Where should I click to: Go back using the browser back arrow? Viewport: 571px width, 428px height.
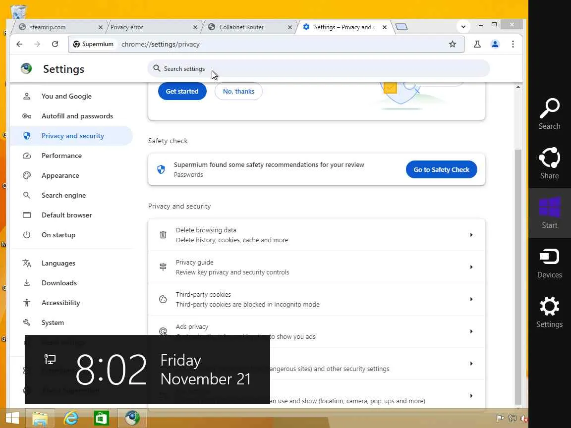coord(19,44)
